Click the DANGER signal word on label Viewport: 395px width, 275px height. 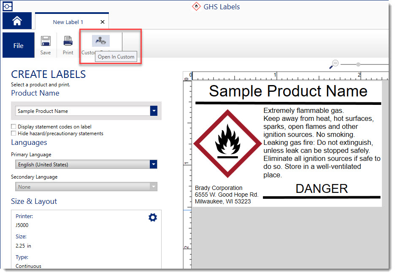[322, 189]
